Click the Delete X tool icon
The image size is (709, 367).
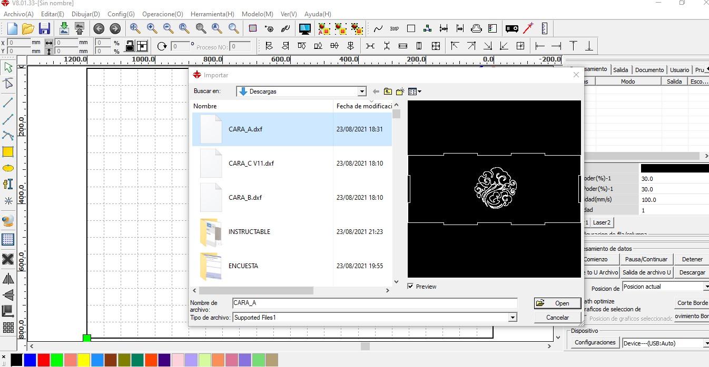[x=8, y=259]
